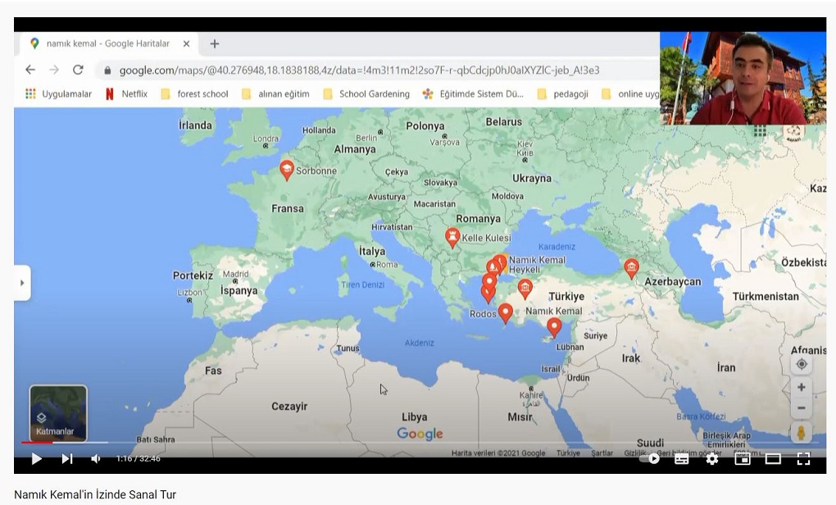Open the Google apps grid

tap(760, 130)
